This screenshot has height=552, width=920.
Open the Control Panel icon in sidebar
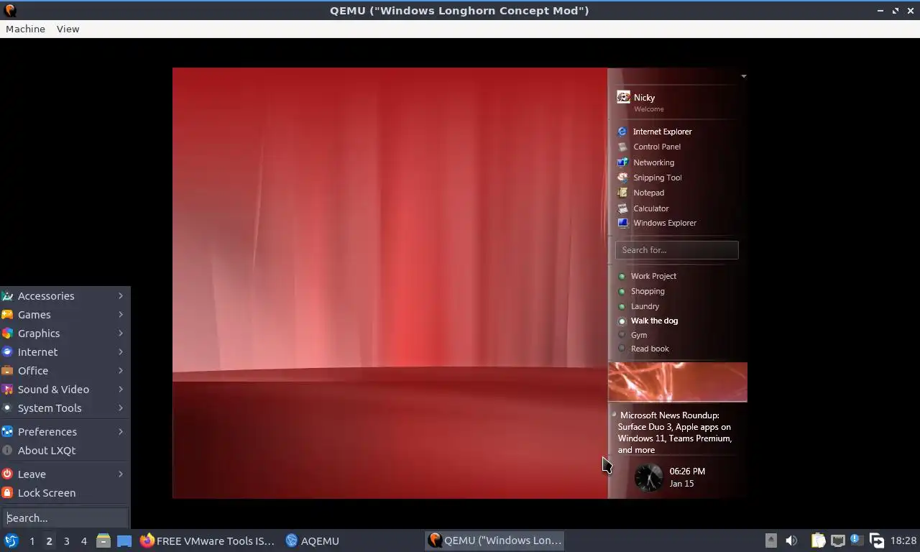click(x=622, y=147)
